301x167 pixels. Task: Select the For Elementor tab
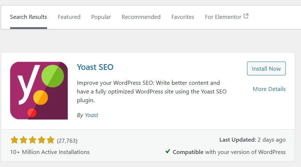223,17
